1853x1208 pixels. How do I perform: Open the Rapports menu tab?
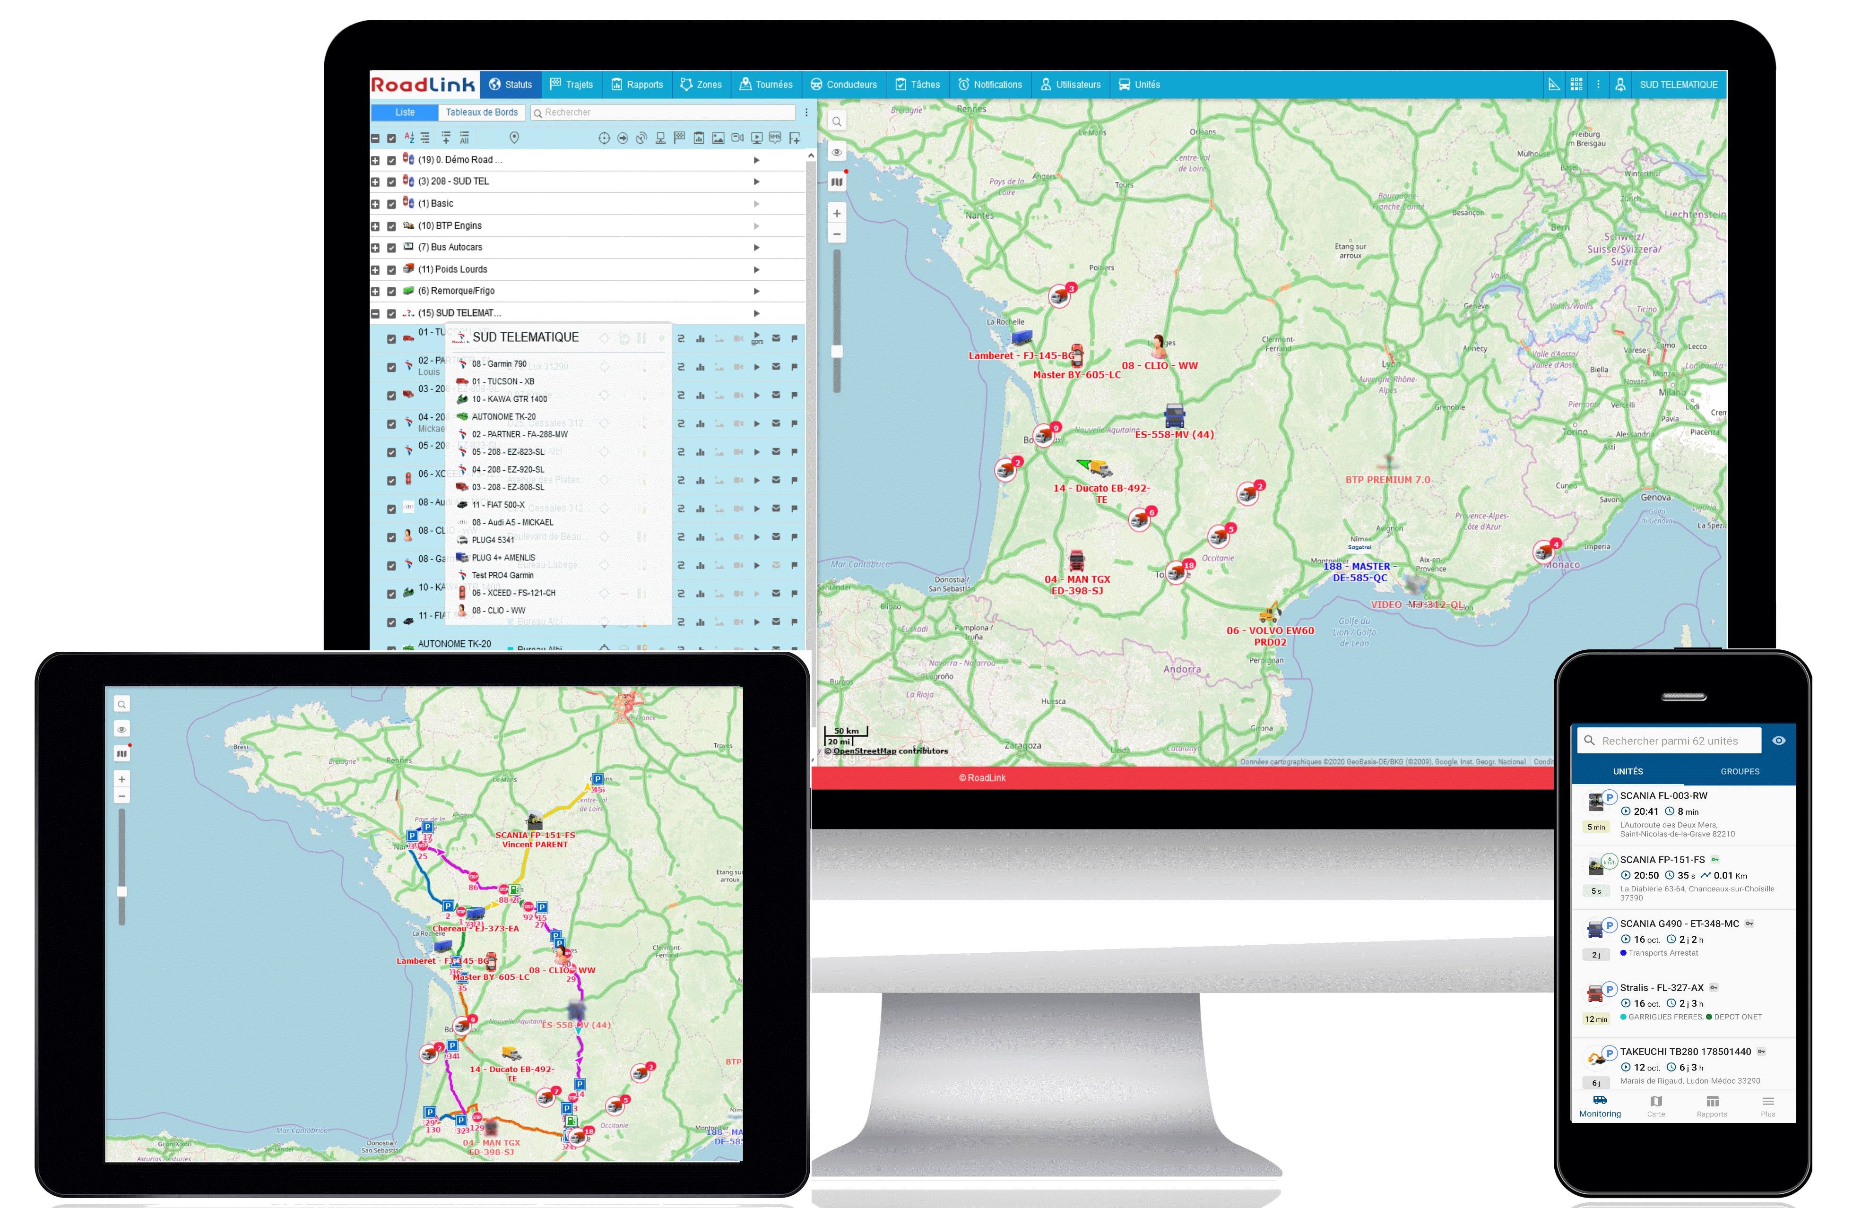[637, 84]
